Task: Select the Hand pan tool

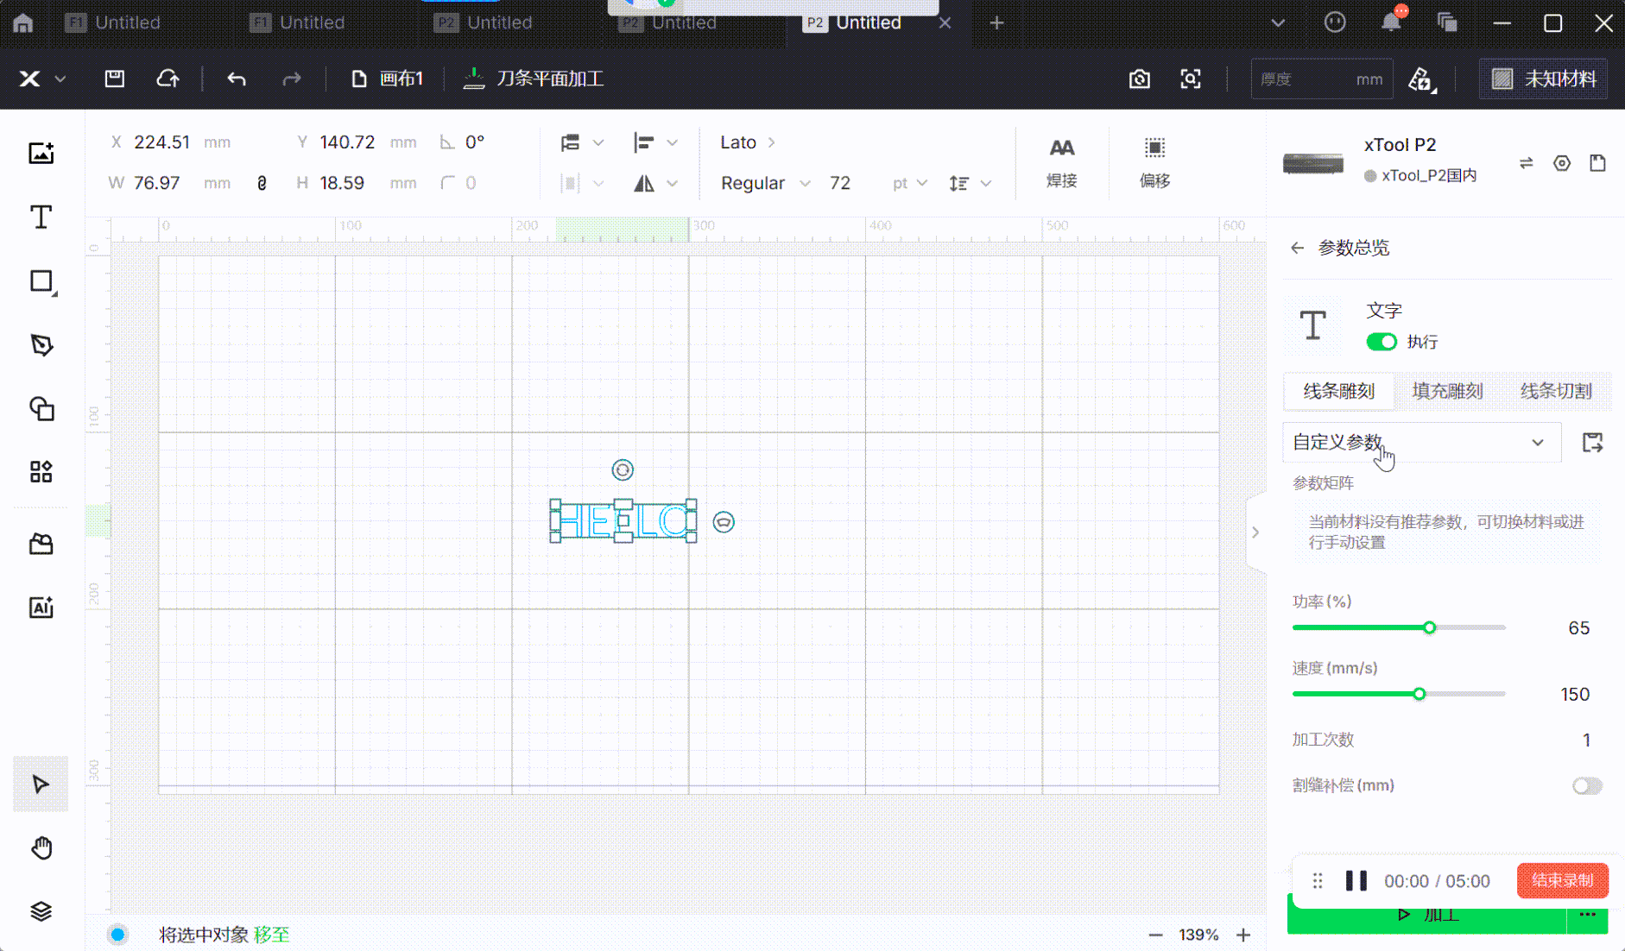Action: pyautogui.click(x=41, y=848)
